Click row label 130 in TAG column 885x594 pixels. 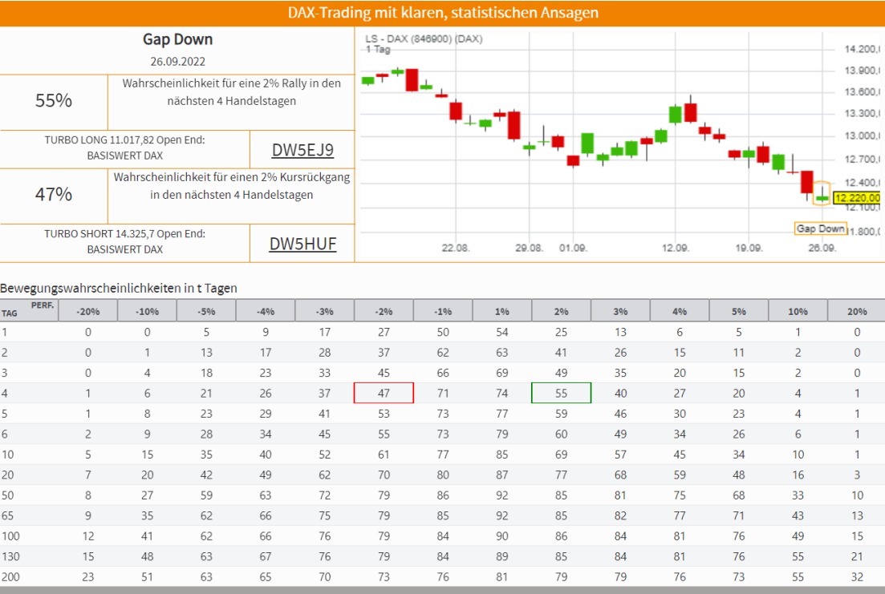tap(10, 557)
